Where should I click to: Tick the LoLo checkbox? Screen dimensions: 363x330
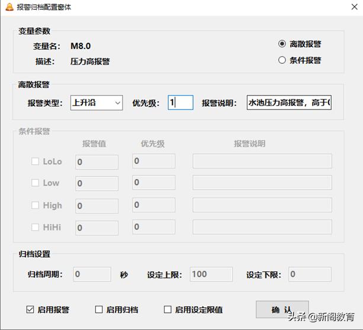pos(35,161)
